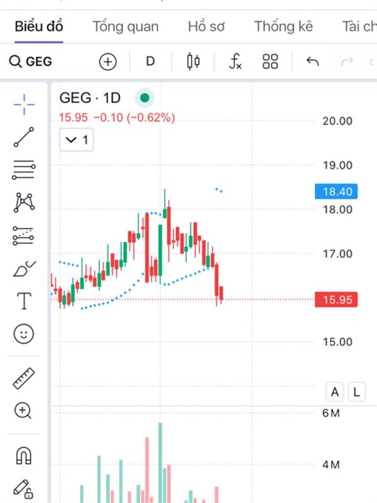This screenshot has height=503, width=377.
Task: Collapse the indicator legend showing 1
Action: point(76,140)
